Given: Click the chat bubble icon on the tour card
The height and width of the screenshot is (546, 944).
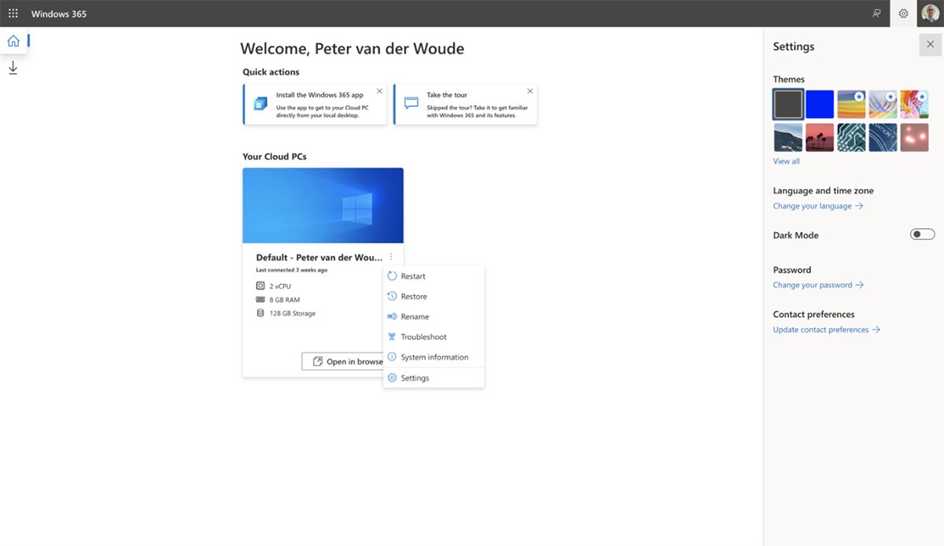Looking at the screenshot, I should click(x=410, y=103).
